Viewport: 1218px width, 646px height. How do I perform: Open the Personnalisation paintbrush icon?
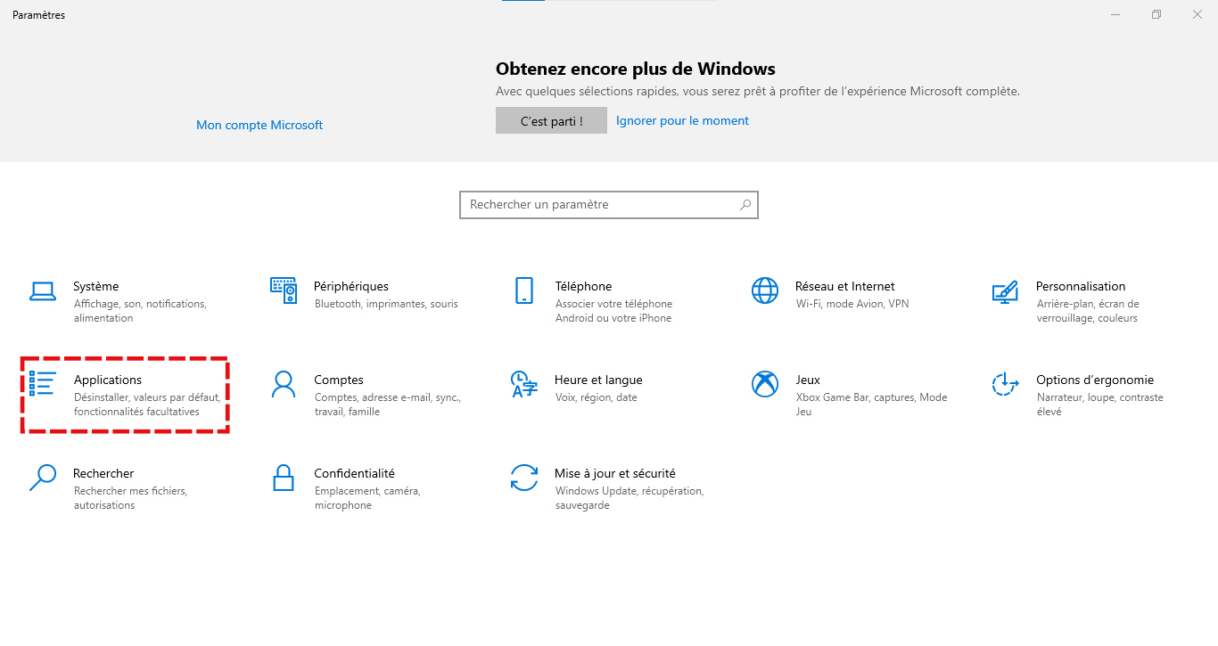click(x=1005, y=290)
